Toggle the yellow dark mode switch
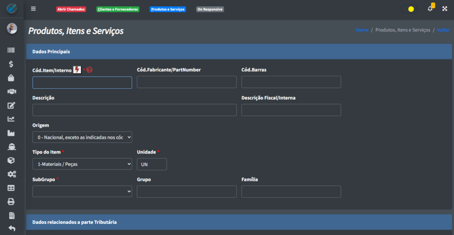 coord(409,9)
